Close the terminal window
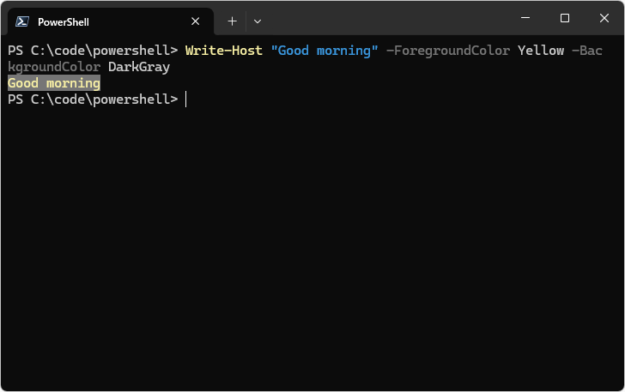The image size is (625, 392). pyautogui.click(x=604, y=18)
